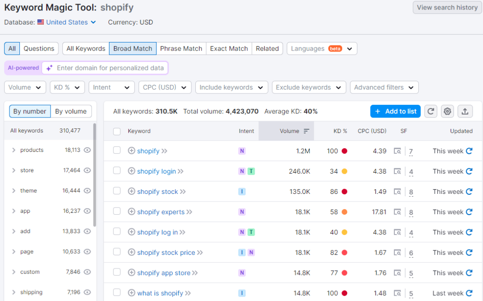The image size is (483, 301).
Task: Open SERP view icon for shopify log in
Action: point(397,232)
